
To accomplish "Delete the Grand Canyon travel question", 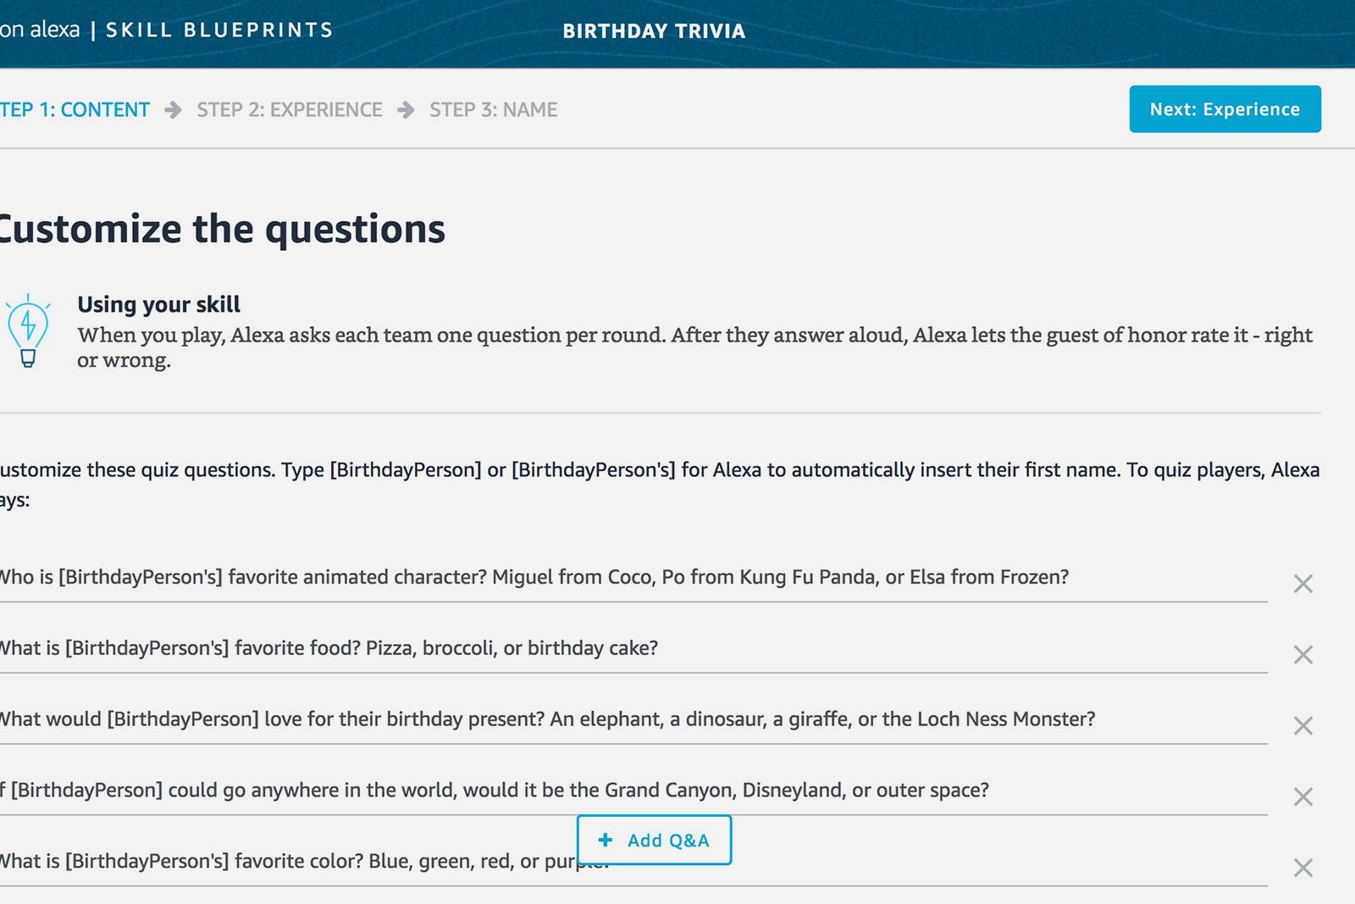I will pyautogui.click(x=1302, y=797).
